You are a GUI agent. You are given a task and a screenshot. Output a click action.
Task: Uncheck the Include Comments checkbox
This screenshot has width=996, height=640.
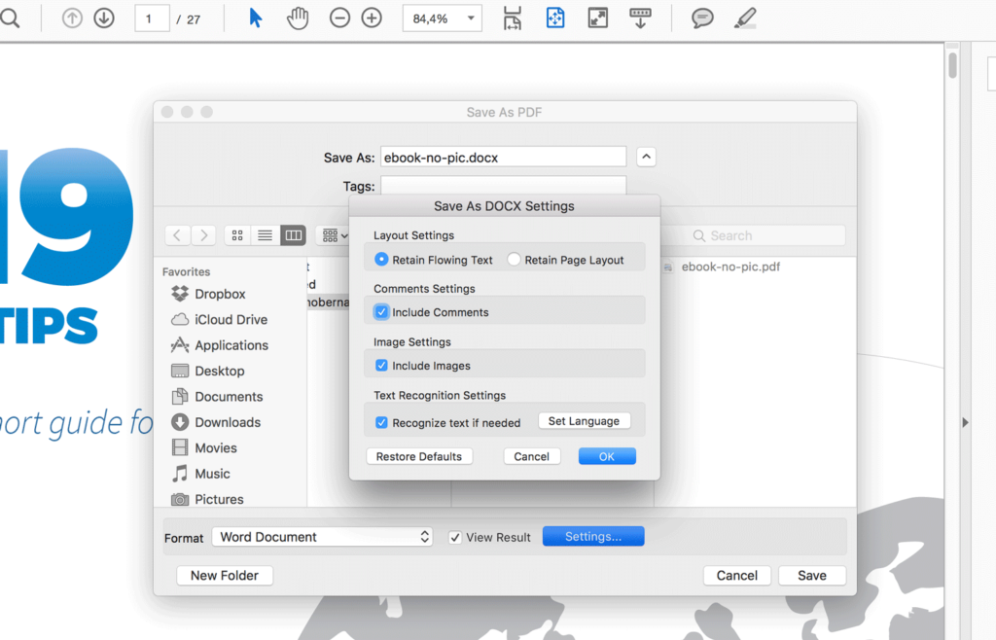pos(381,310)
